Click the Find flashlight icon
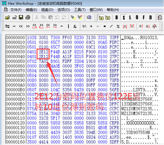The image size is (164, 145). pyautogui.click(x=73, y=18)
